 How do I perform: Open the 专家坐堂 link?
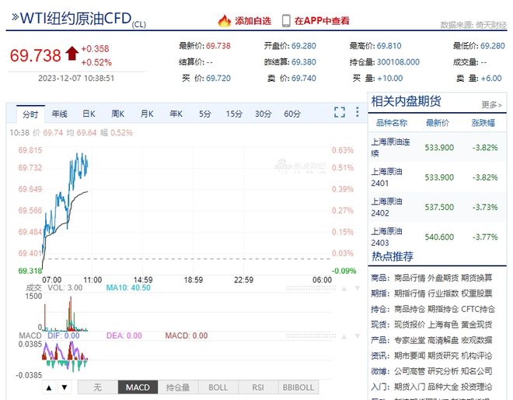tap(410, 340)
